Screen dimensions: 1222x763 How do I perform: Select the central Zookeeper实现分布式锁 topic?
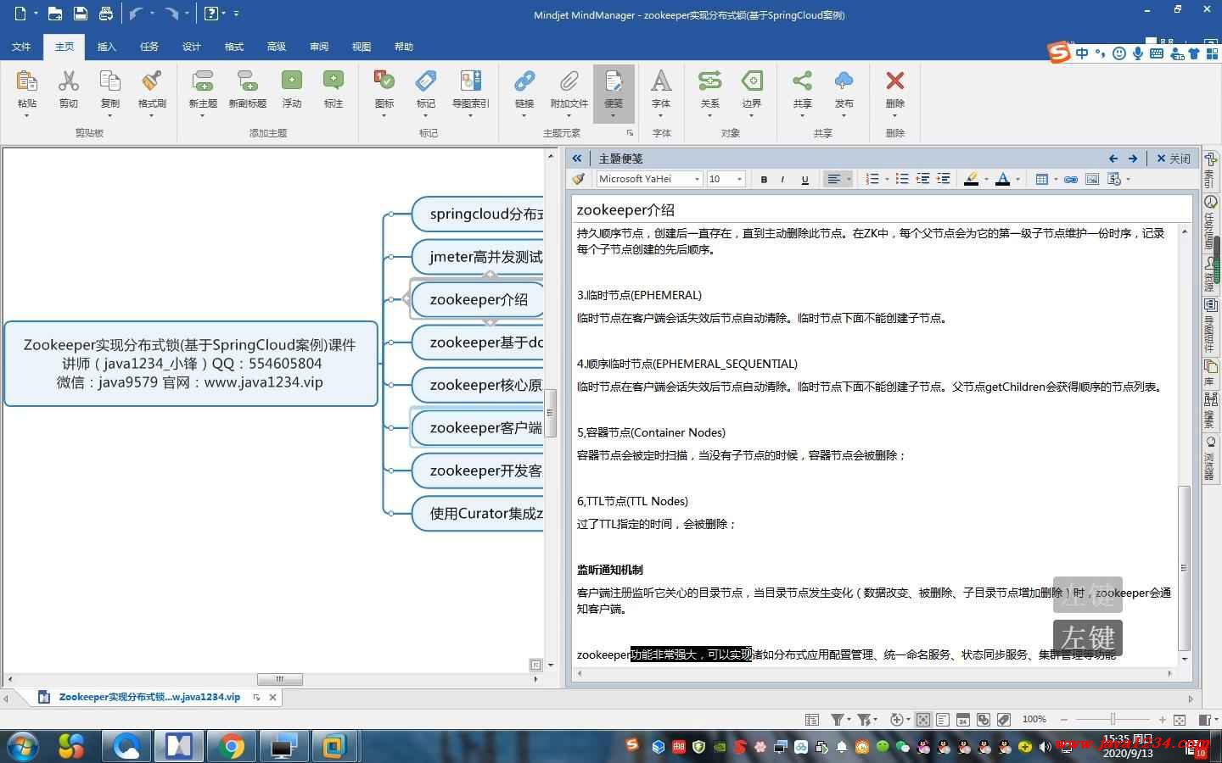[x=191, y=364]
